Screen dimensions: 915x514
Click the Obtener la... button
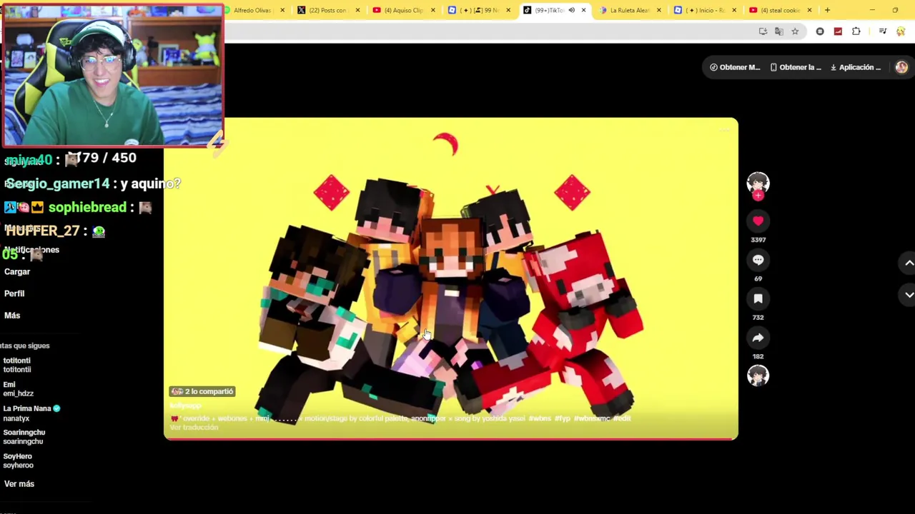click(x=796, y=67)
